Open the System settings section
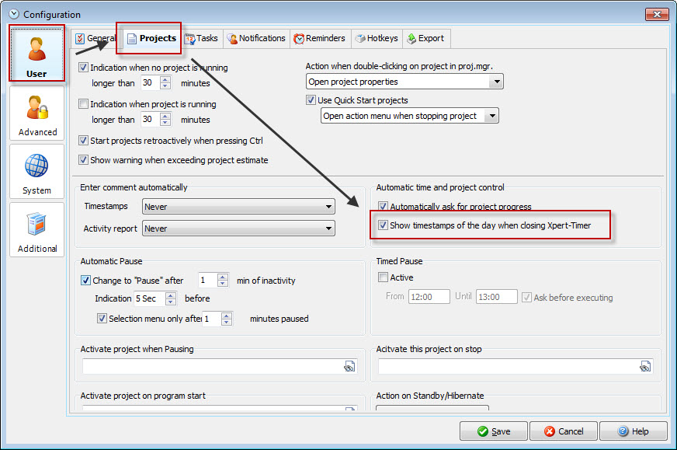This screenshot has height=450, width=677. pos(37,172)
